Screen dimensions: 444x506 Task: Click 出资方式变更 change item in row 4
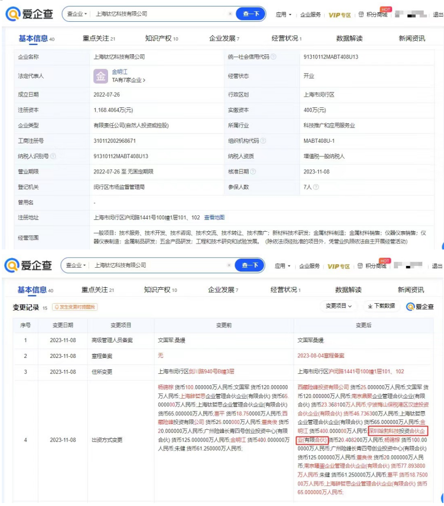point(107,440)
